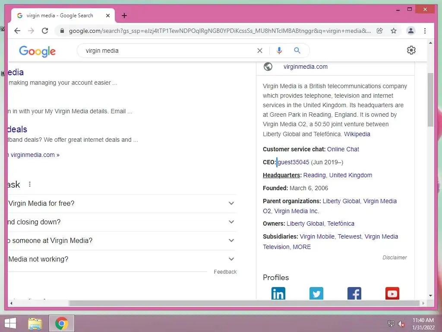View site info padlock icon
442x332 pixels.
click(x=62, y=31)
